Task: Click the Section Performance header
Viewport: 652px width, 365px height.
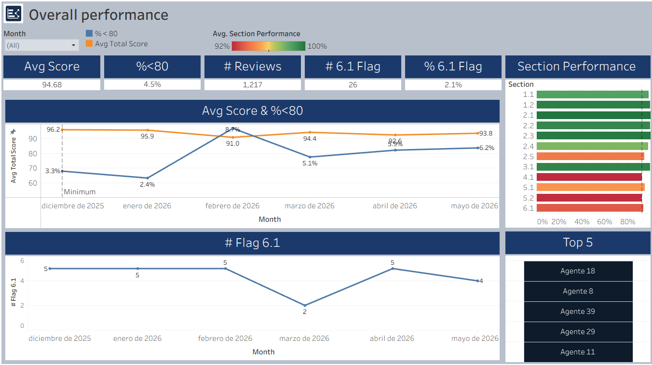Action: click(x=577, y=67)
